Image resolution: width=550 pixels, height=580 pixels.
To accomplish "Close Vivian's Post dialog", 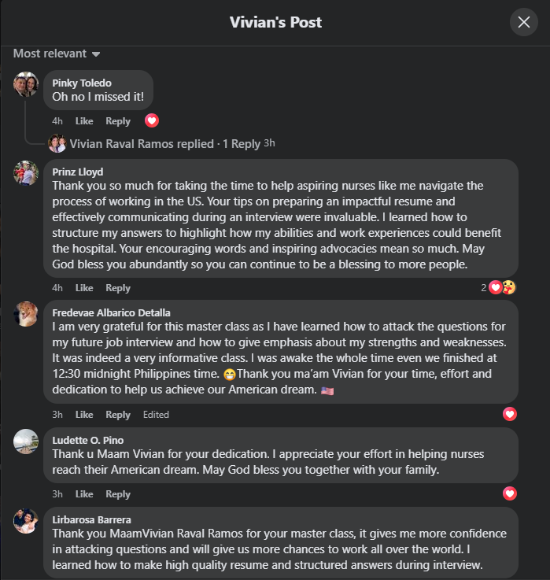I will [523, 22].
